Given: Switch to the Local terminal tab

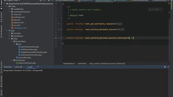Looking at the screenshot, I should pyautogui.click(x=30, y=67).
